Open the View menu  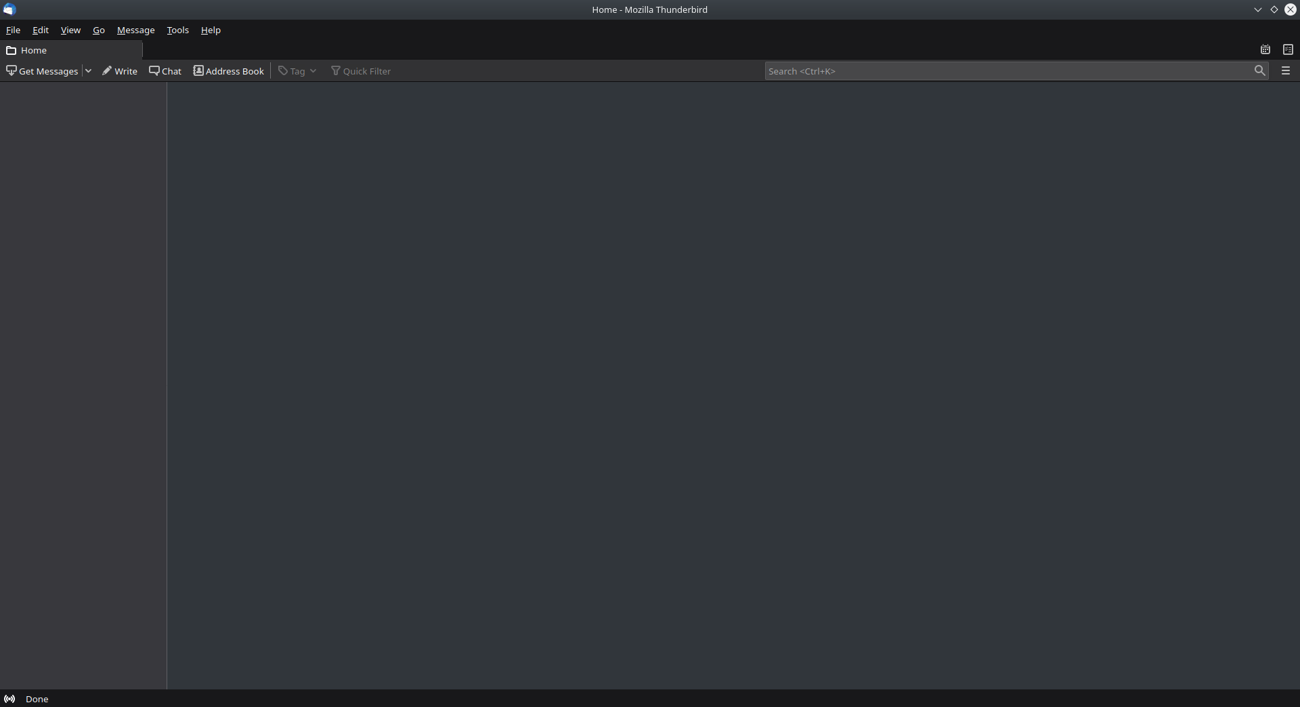[70, 30]
